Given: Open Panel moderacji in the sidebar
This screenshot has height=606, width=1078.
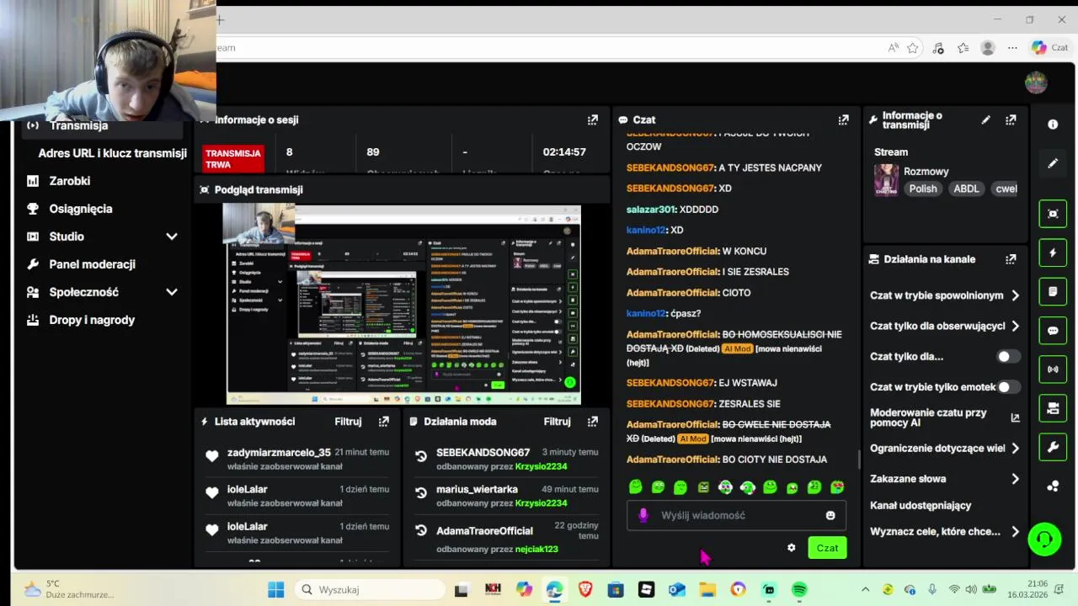Looking at the screenshot, I should point(92,264).
